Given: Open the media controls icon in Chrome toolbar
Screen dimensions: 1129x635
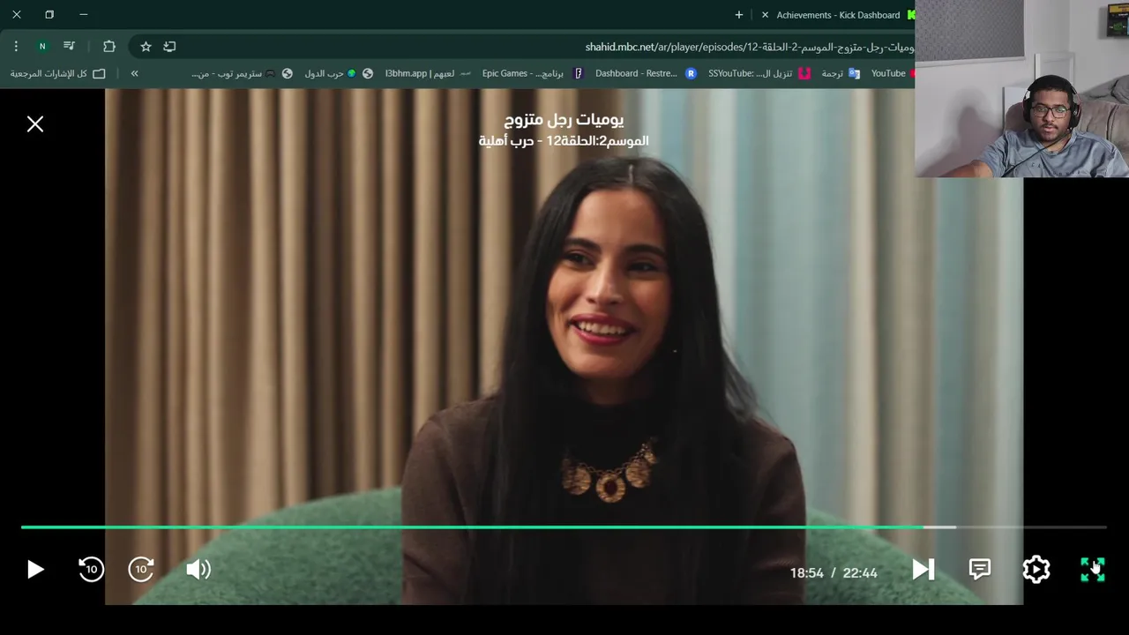Looking at the screenshot, I should (69, 46).
